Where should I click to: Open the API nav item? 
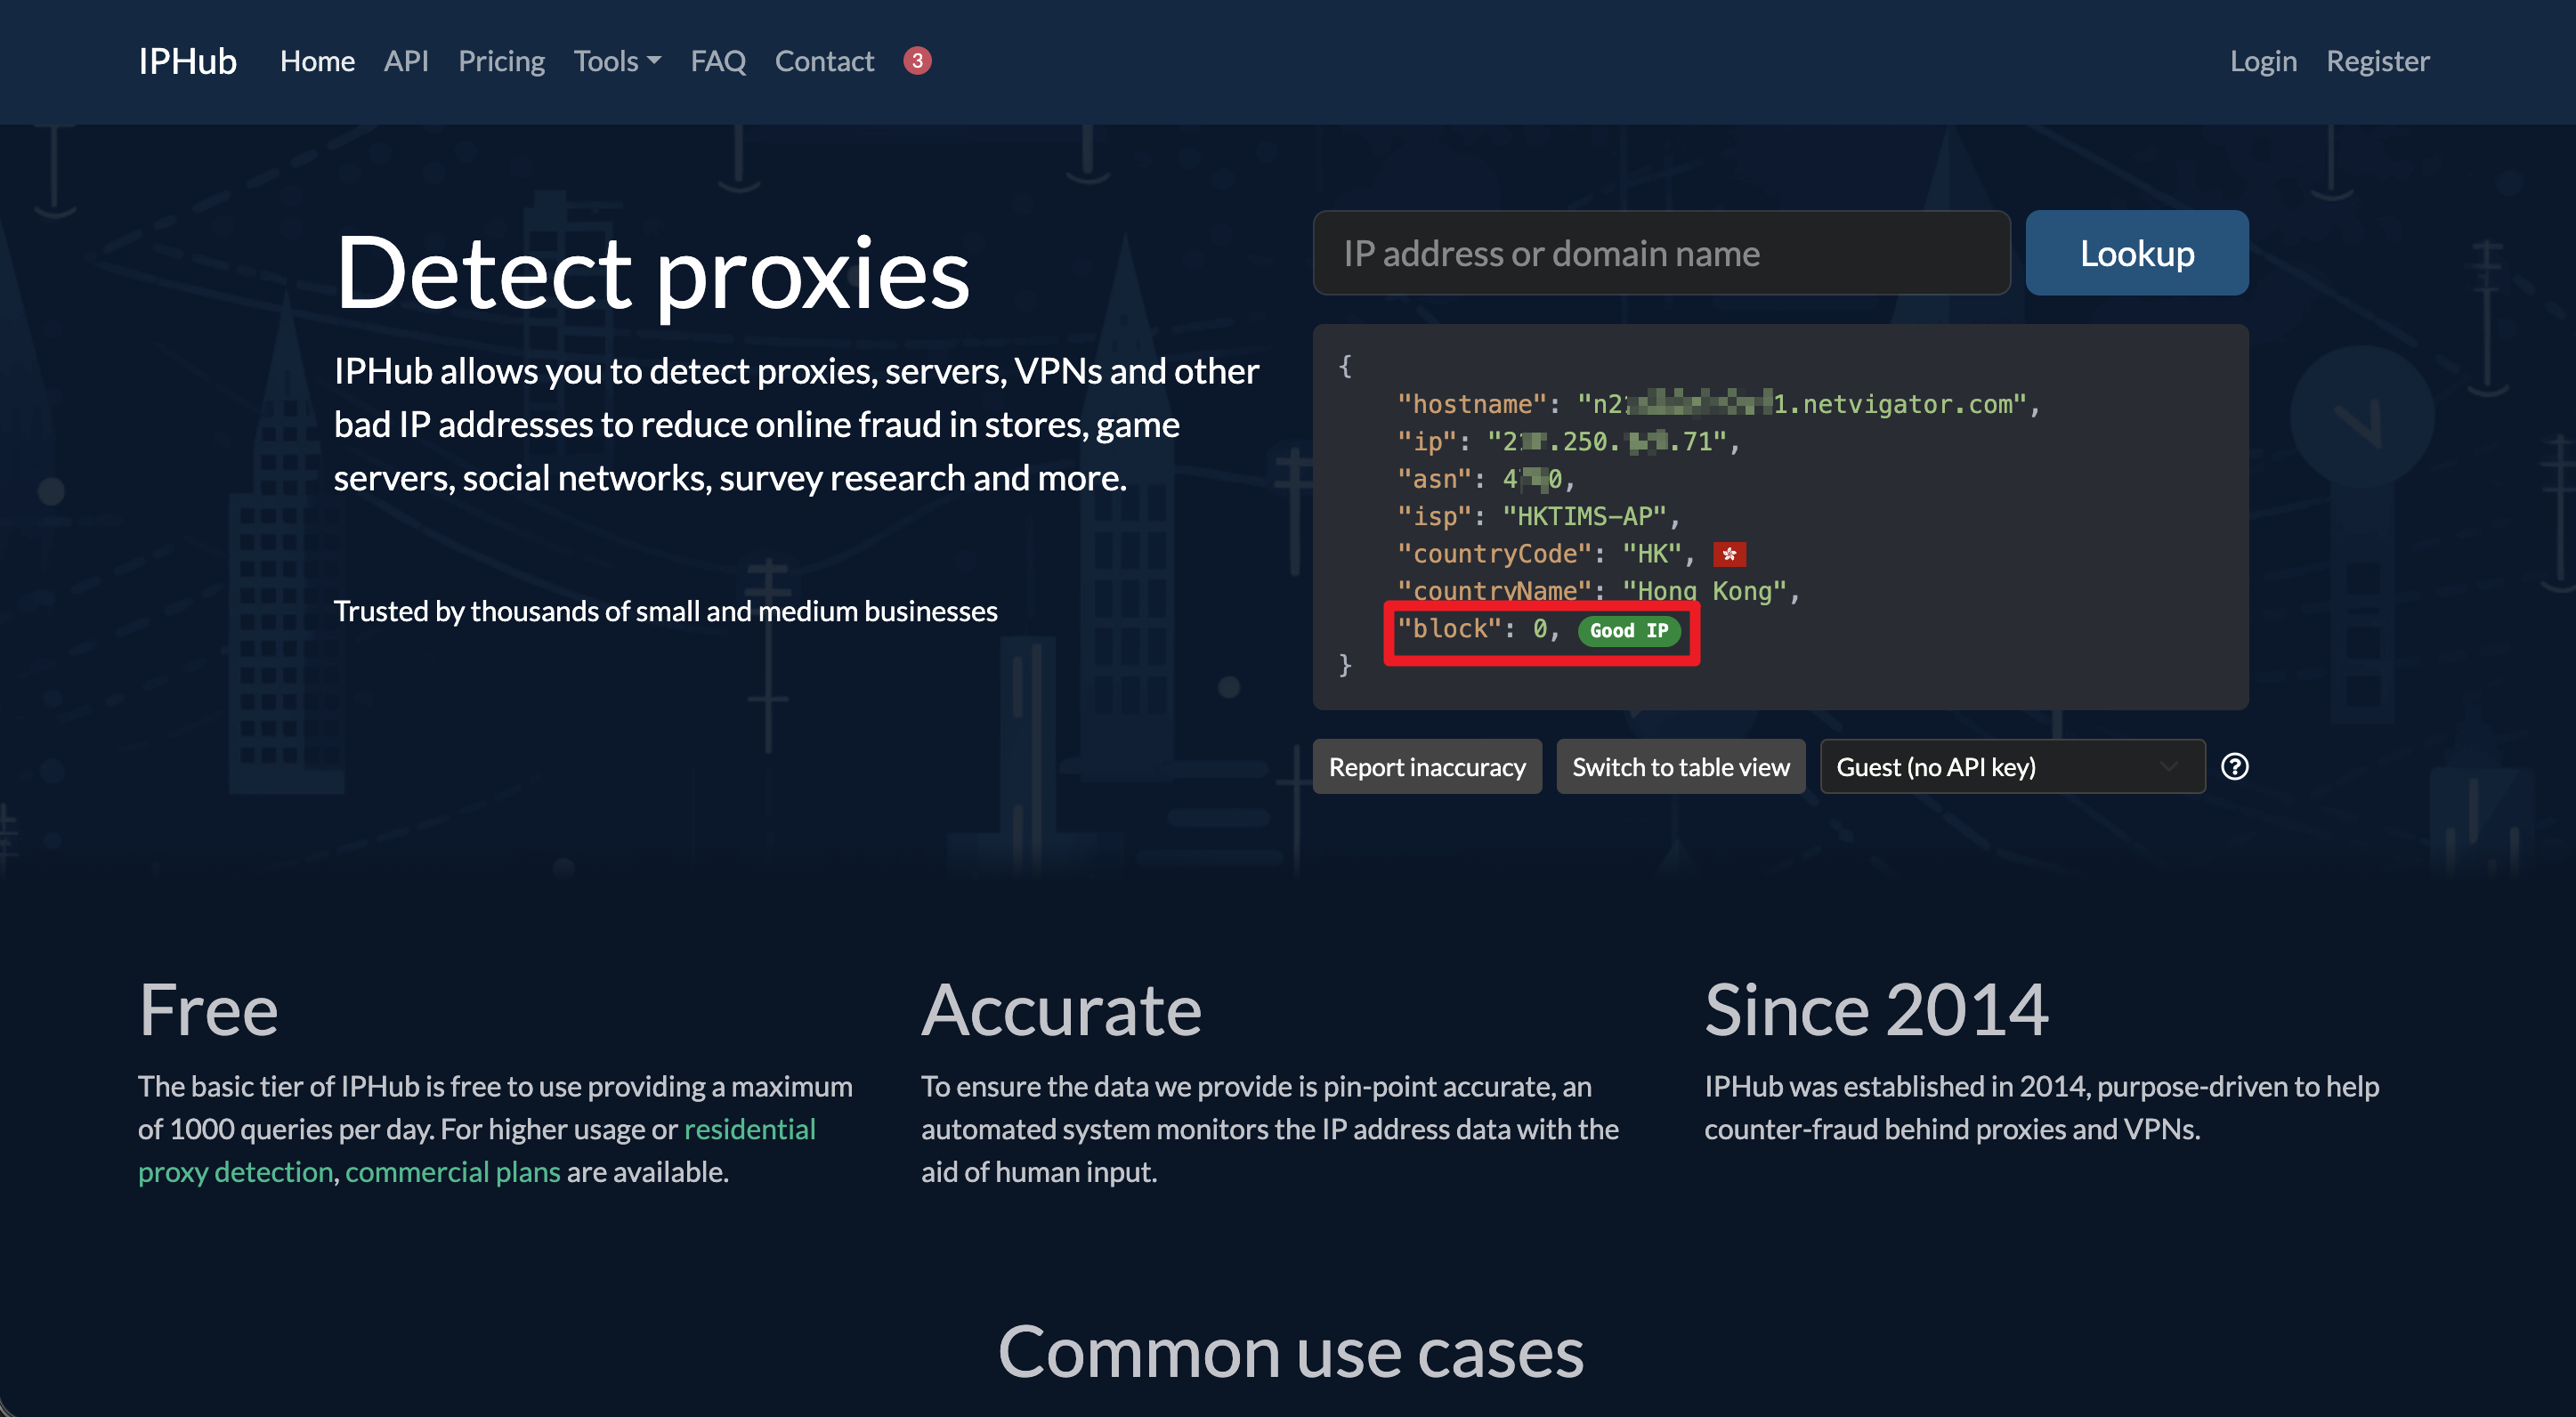(x=406, y=61)
